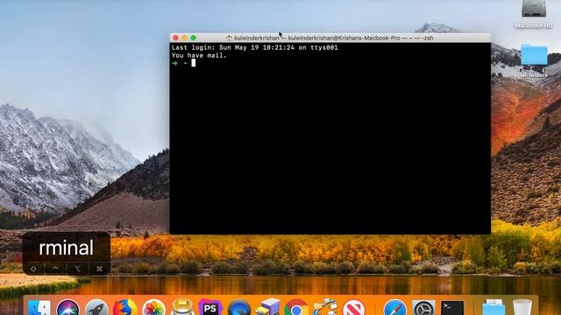Launch Safari from the Dock
Screen dimensions: 561x315
[x=395, y=308]
